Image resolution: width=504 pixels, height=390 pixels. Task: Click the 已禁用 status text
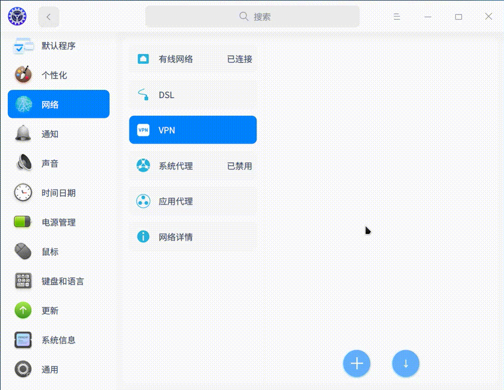click(240, 166)
